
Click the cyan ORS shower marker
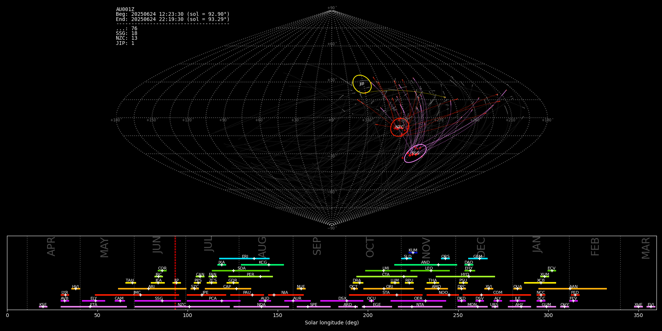click(445, 259)
